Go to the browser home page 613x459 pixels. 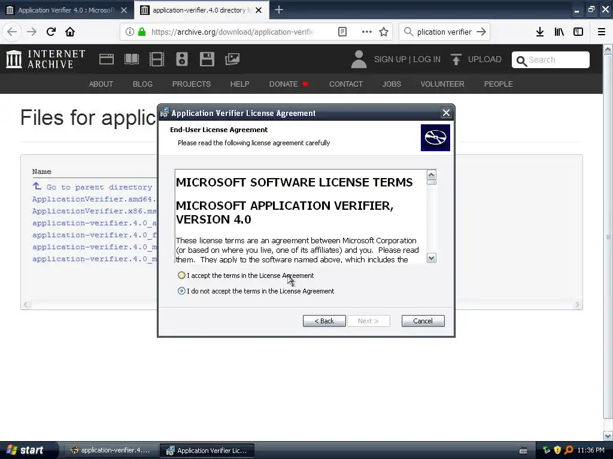point(70,32)
